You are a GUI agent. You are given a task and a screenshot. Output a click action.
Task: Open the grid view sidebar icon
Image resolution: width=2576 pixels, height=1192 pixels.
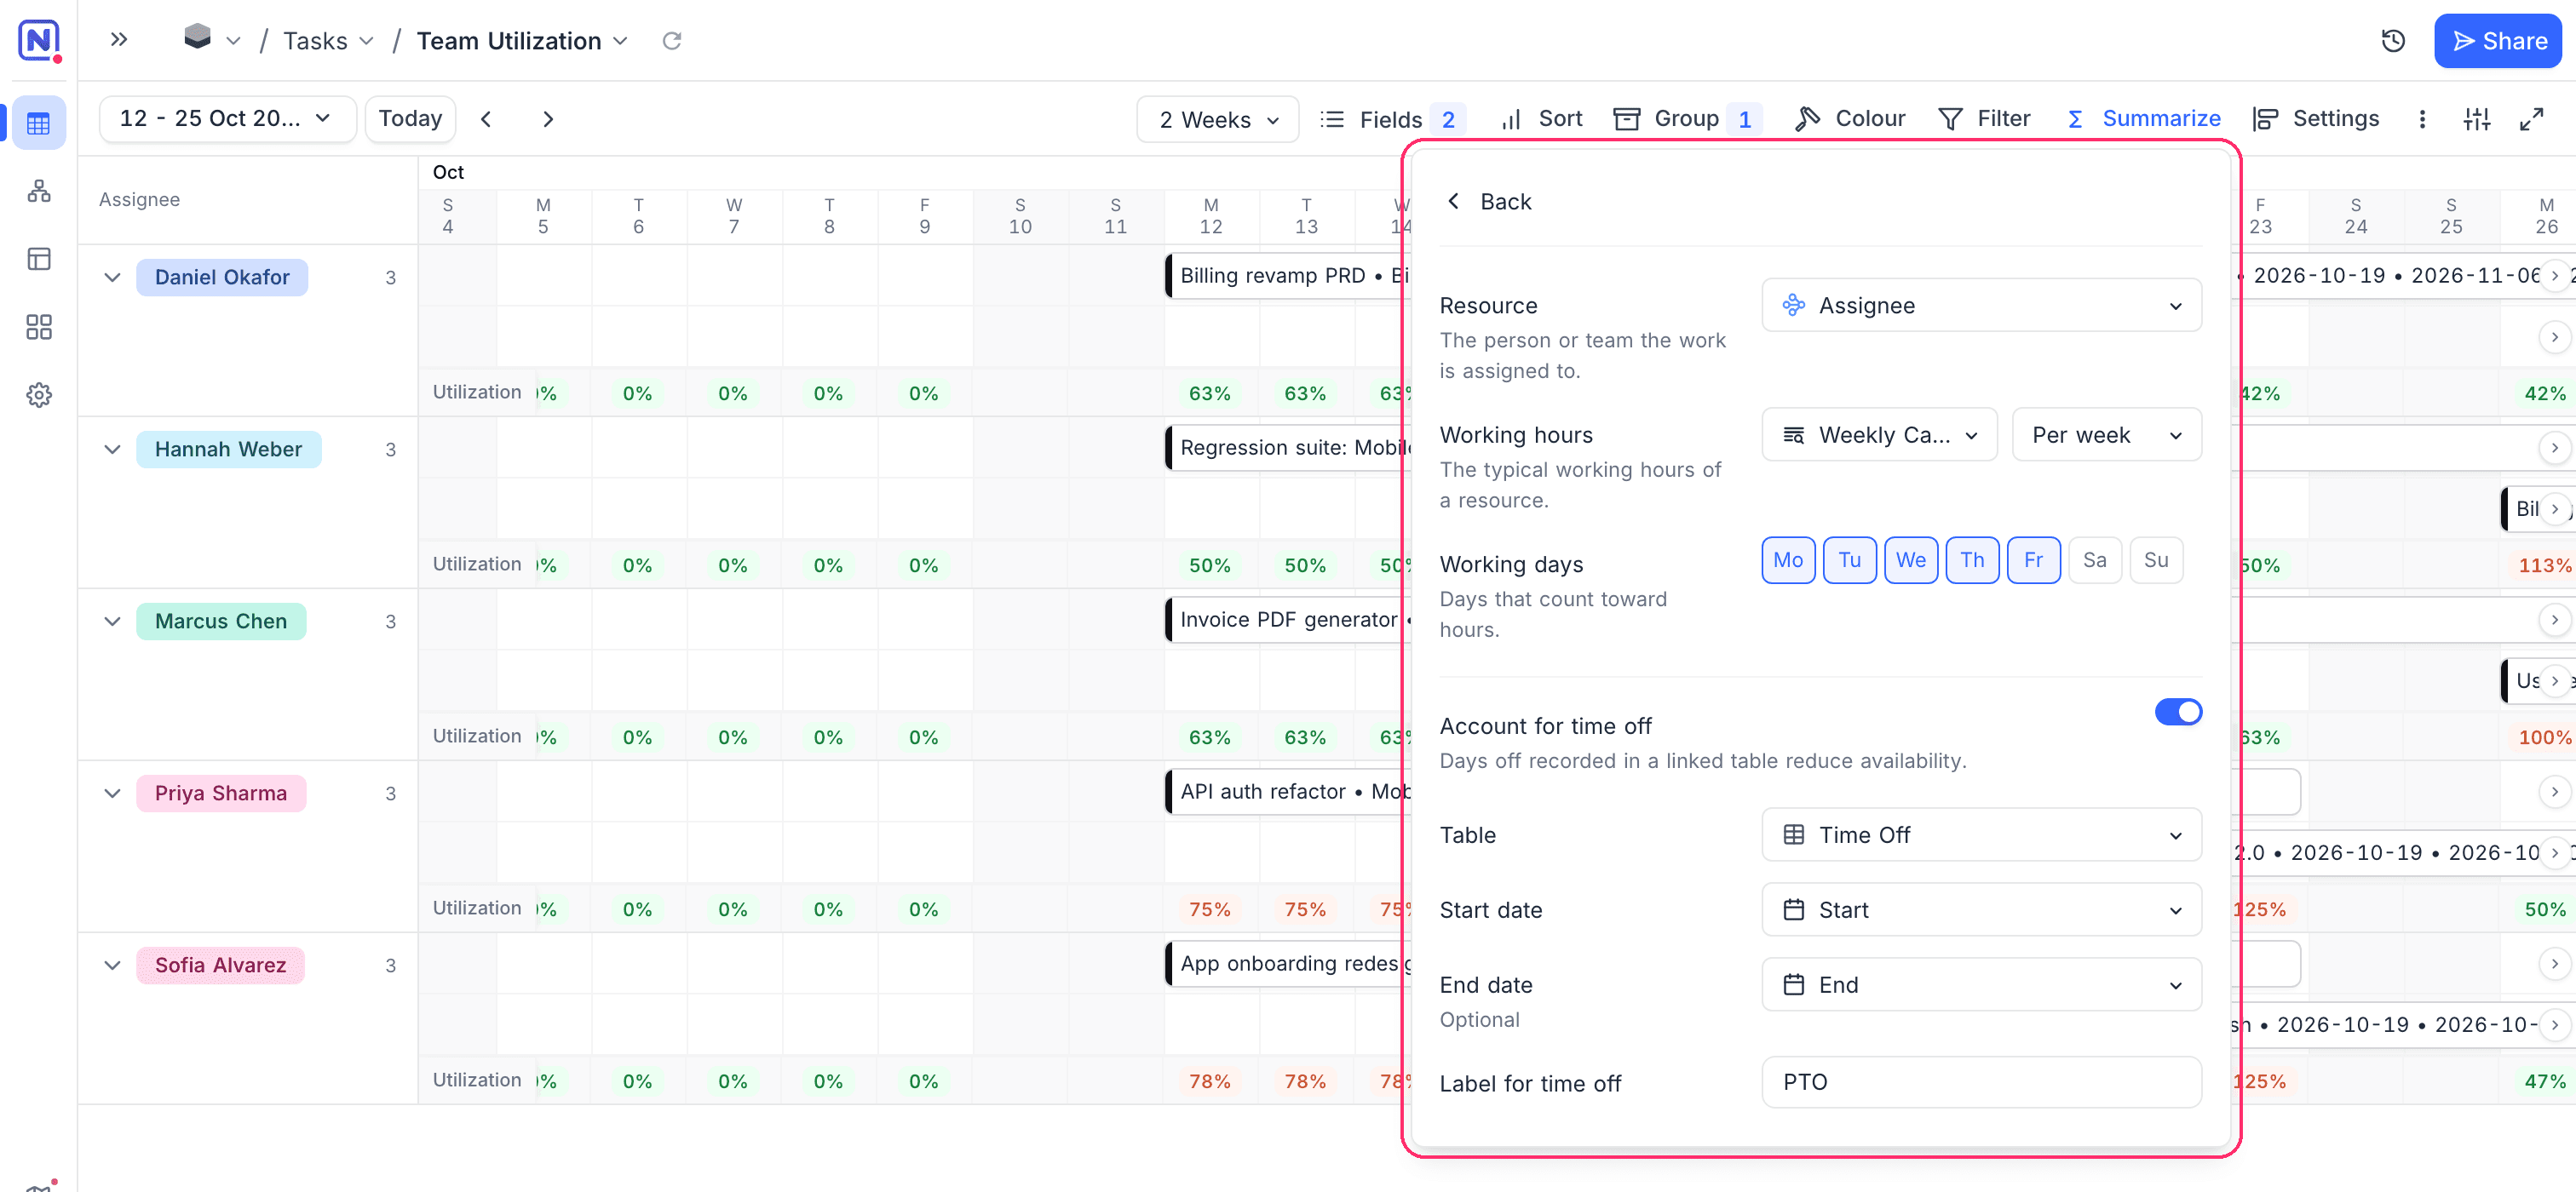pyautogui.click(x=39, y=123)
